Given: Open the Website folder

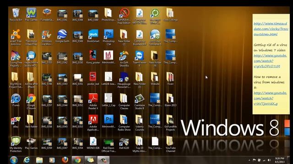Looking at the screenshot, I should 155,79.
